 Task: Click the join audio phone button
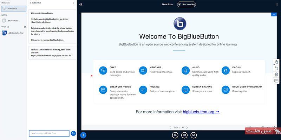click(175, 135)
